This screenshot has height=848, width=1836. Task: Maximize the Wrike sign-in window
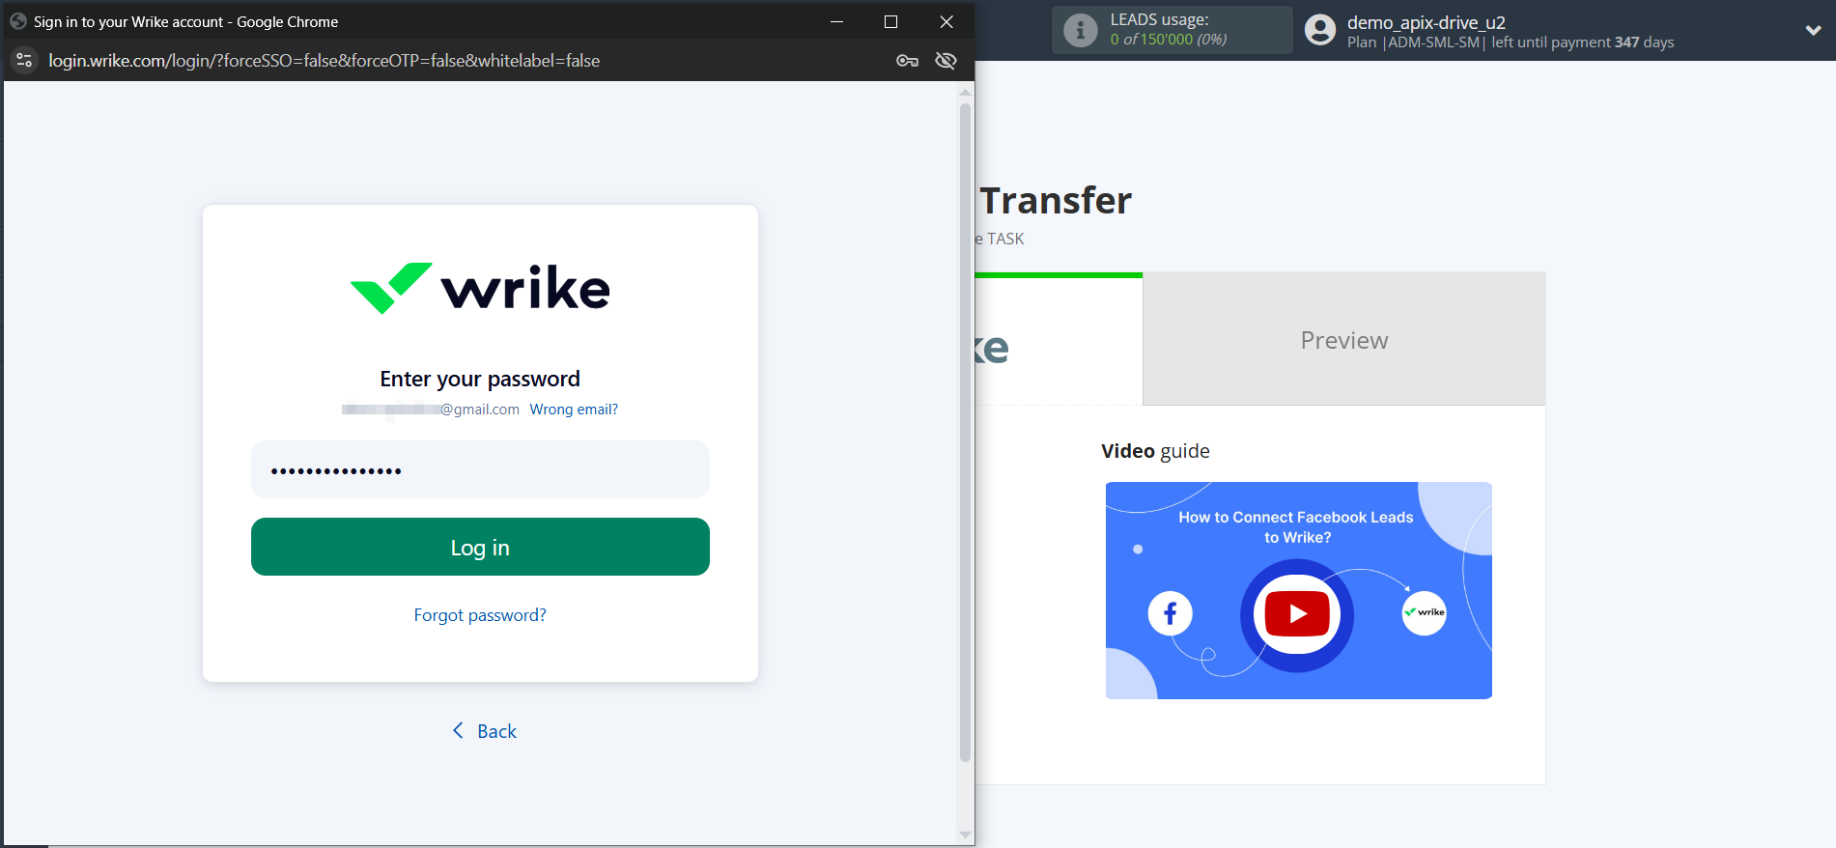890,21
